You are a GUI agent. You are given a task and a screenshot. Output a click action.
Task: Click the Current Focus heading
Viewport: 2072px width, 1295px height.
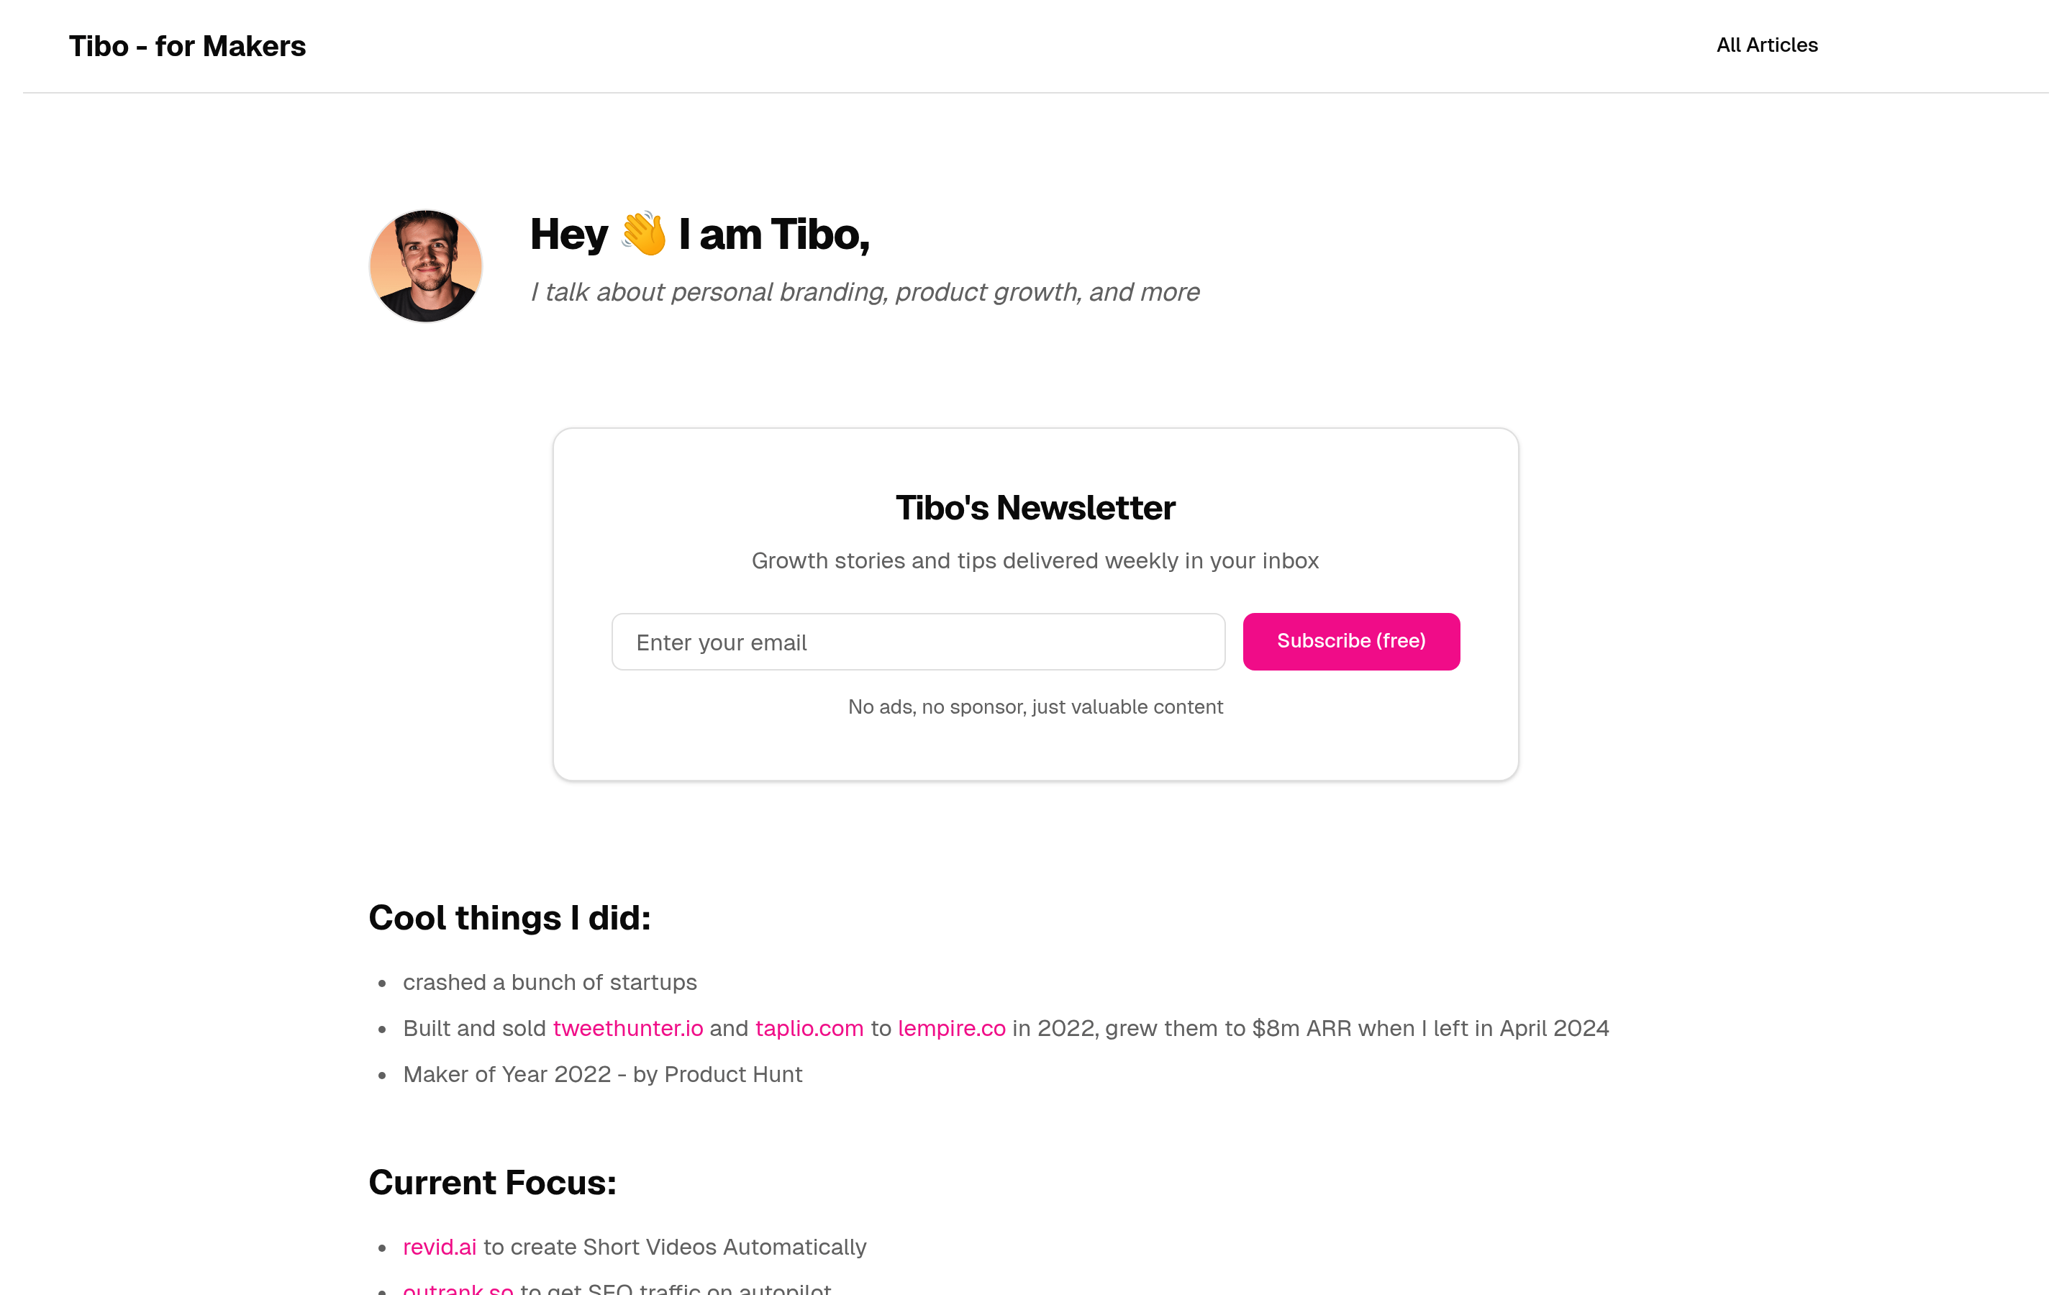pyautogui.click(x=492, y=1183)
